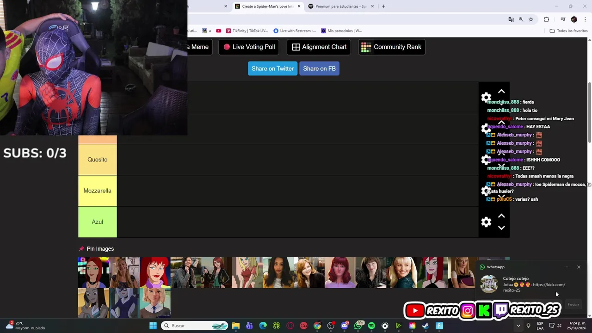The width and height of the screenshot is (592, 333).
Task: Select the green Azul tier label
Action: tap(97, 222)
